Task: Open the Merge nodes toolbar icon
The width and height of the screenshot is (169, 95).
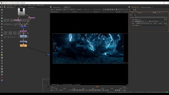Action: tap(2, 30)
